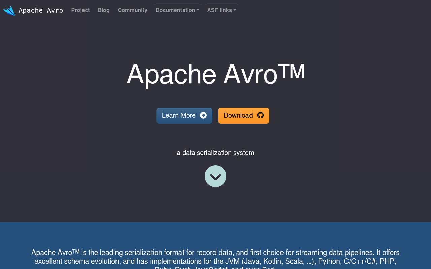Expand the ASF links dropdown

pos(222,10)
